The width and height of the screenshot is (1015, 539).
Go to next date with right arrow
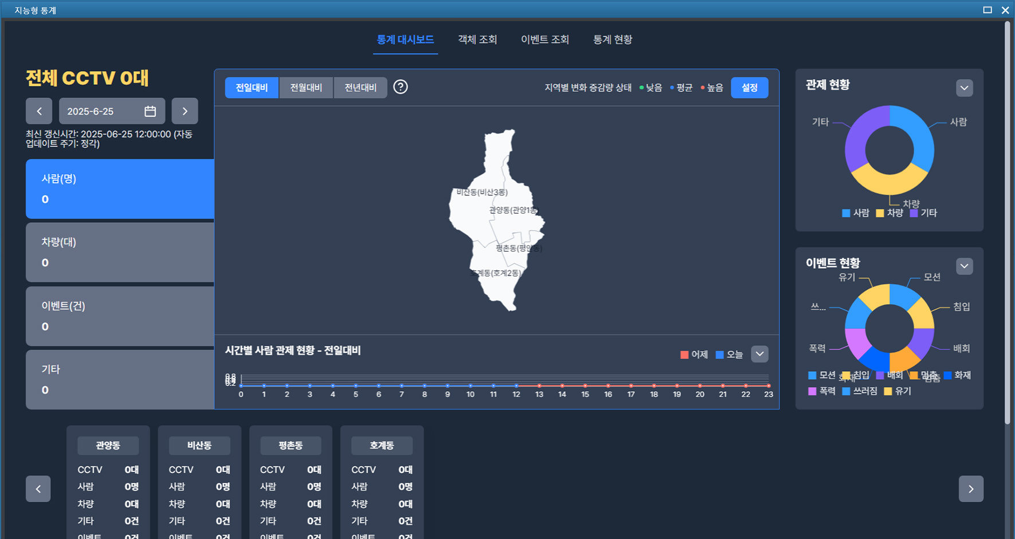click(x=185, y=111)
